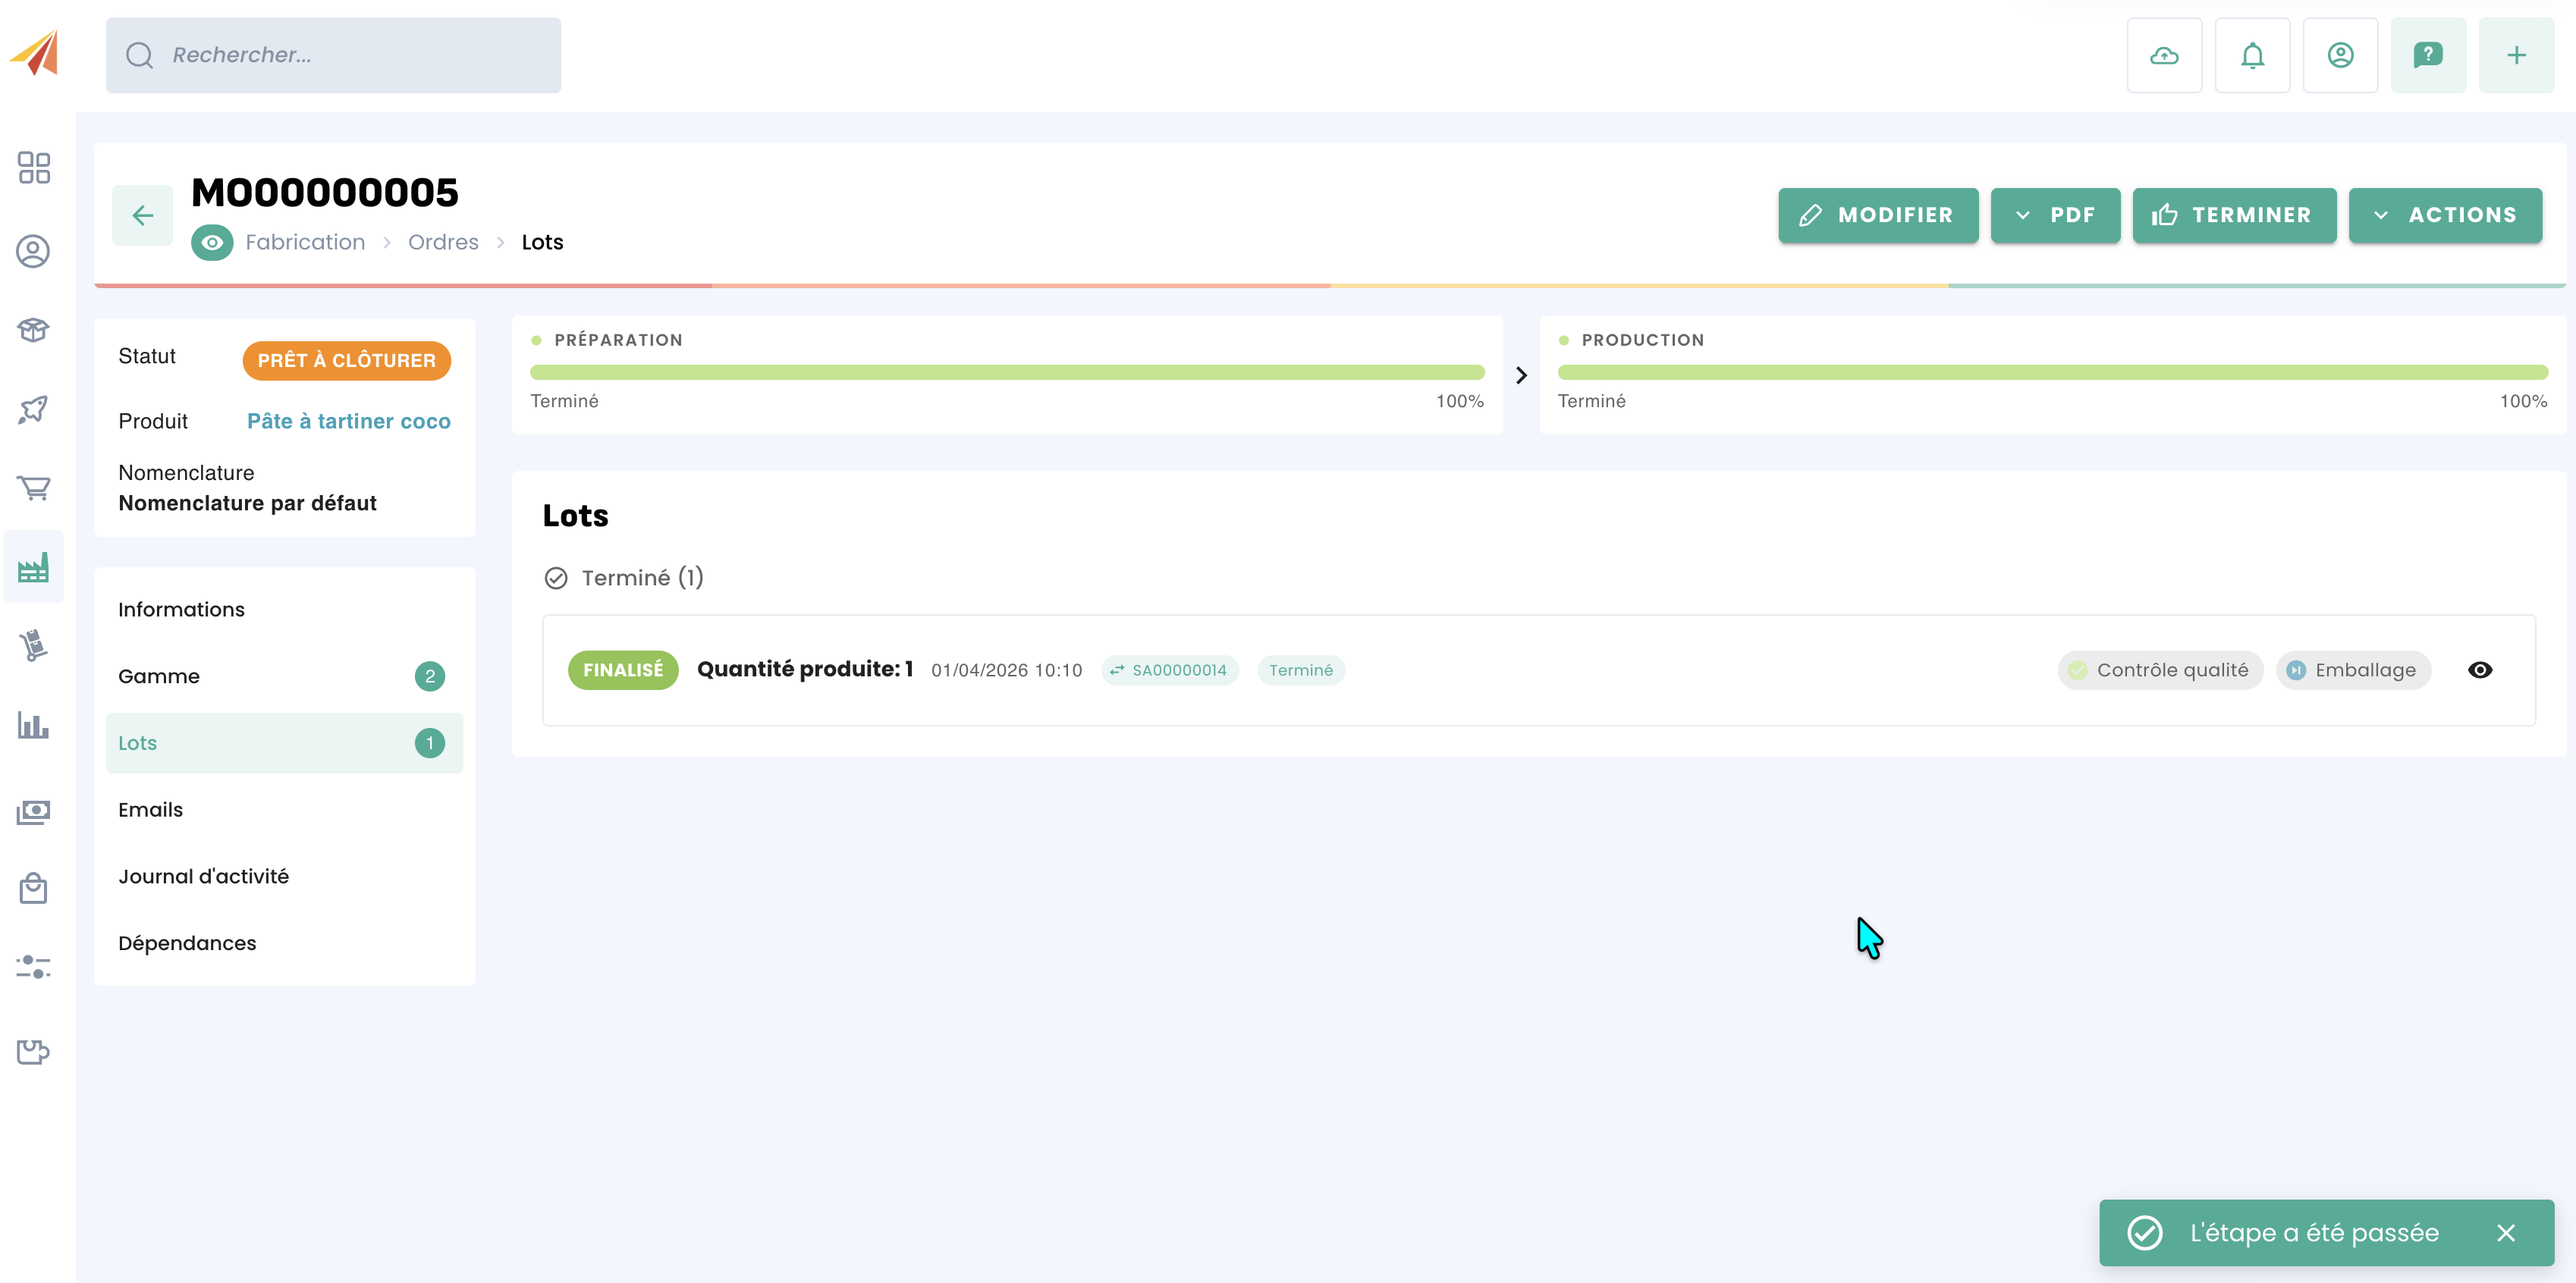View the finalized lot via eye icon
The width and height of the screenshot is (2576, 1283).
click(2479, 670)
